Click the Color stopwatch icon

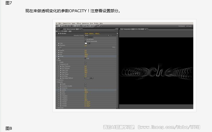59,43
